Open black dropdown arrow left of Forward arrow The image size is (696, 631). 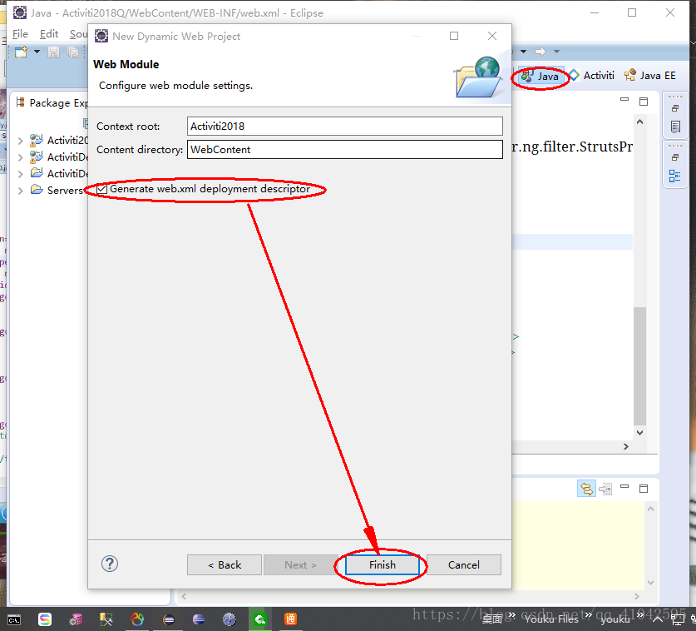[523, 52]
